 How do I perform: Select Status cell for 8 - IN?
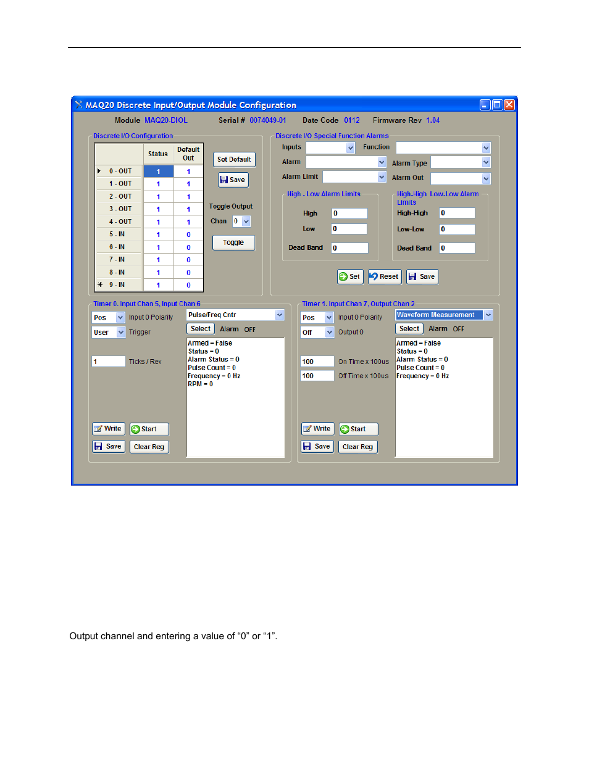pos(158,273)
